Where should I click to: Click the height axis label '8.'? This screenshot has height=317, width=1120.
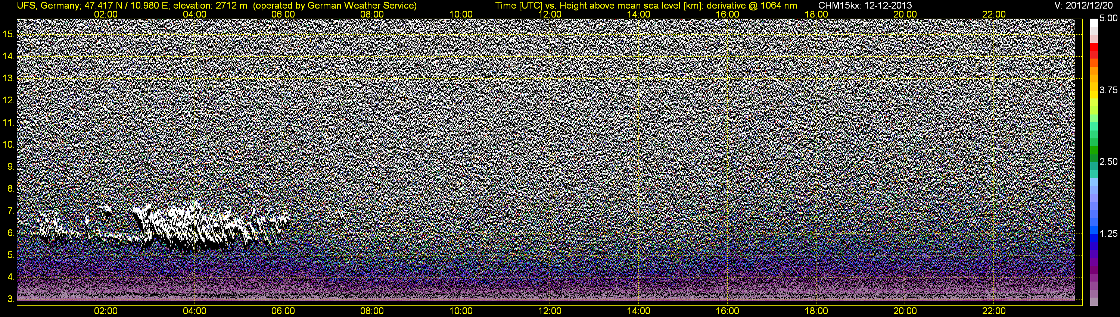tap(11, 189)
